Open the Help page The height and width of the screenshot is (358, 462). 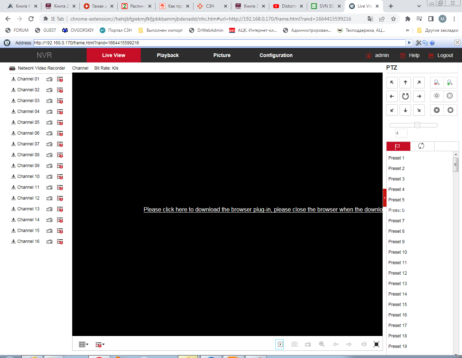pos(414,55)
